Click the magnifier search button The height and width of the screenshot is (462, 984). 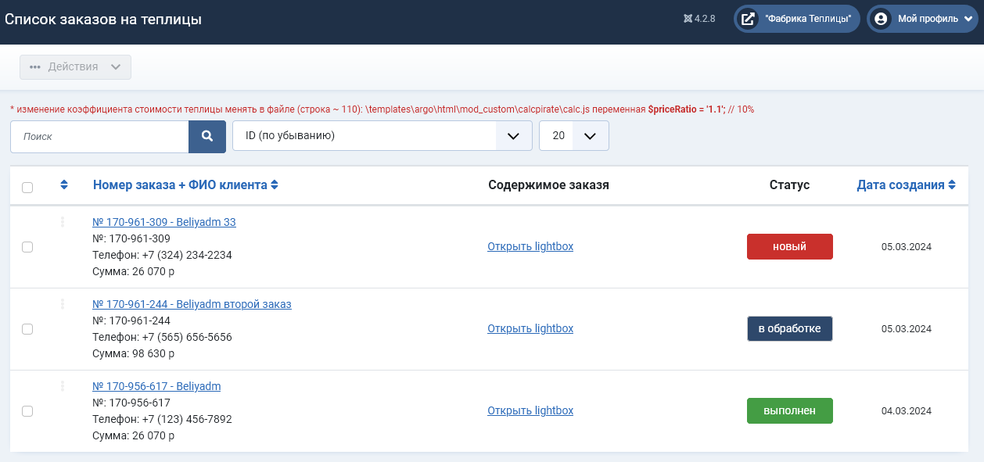coord(207,136)
